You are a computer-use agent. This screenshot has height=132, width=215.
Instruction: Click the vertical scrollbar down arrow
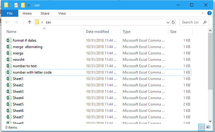click(210, 121)
